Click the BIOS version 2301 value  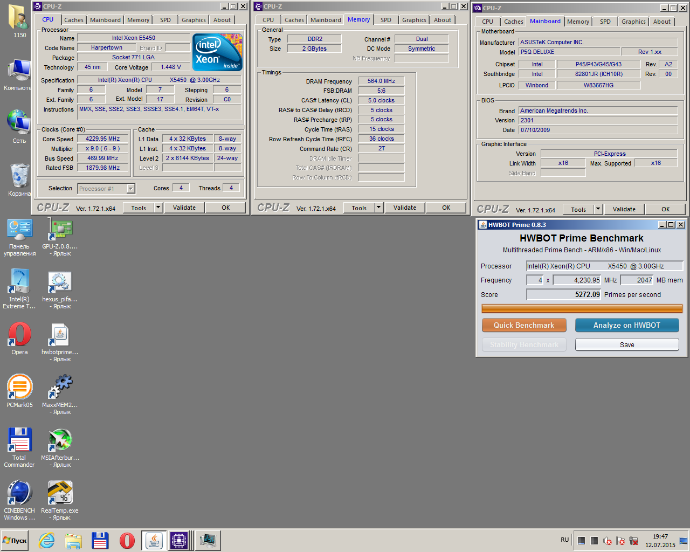coord(598,120)
